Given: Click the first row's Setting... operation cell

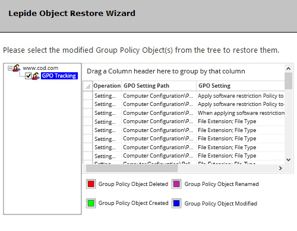Looking at the screenshot, I should pos(107,96).
